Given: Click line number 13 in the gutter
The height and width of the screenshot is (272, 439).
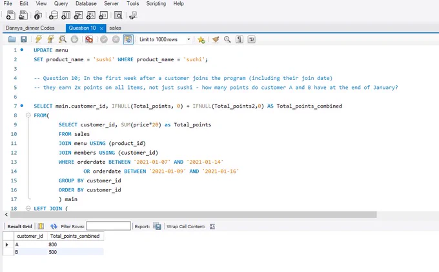Looking at the screenshot, I should click(x=14, y=162).
